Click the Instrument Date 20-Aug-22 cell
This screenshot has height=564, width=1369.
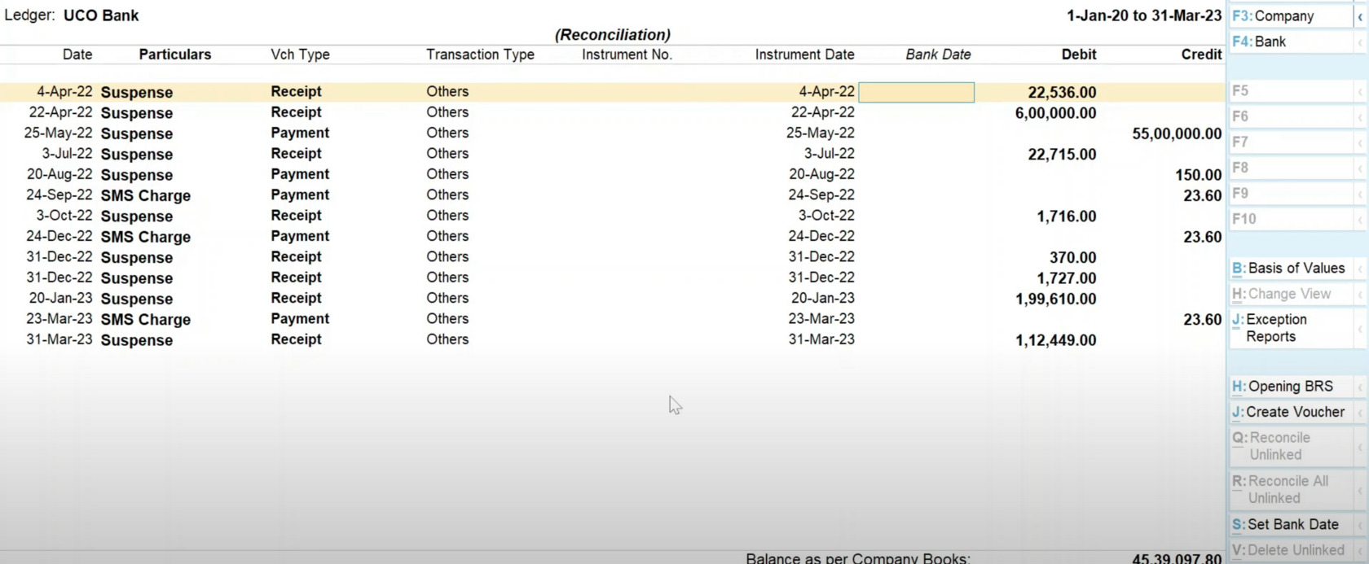821,174
